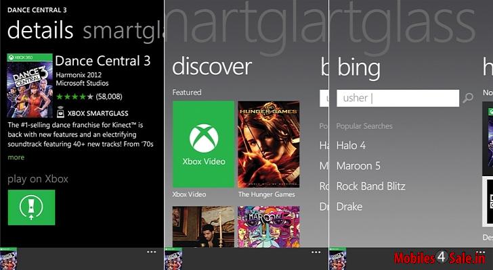Choose Maroon 5 popular search

358,165
